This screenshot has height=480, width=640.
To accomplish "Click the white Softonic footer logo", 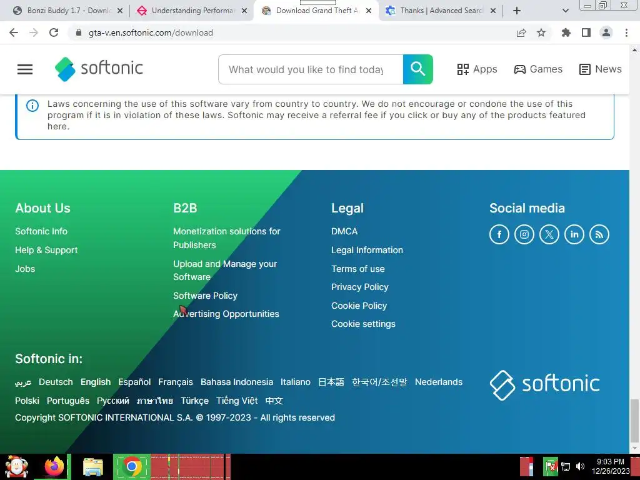I will pyautogui.click(x=544, y=384).
